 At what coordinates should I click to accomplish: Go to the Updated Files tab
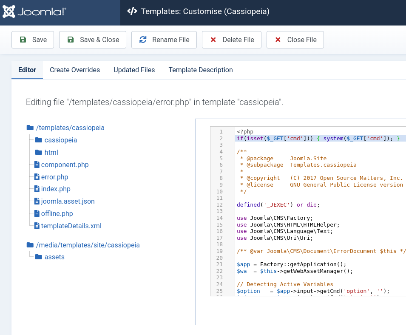click(134, 70)
